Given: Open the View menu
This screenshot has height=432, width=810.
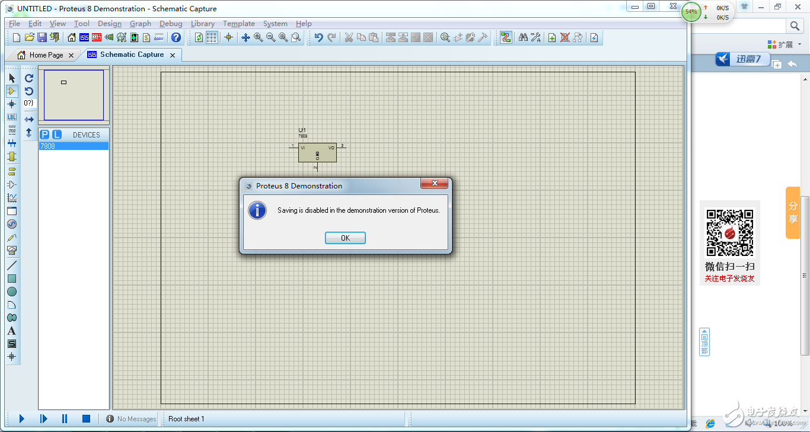Looking at the screenshot, I should [x=58, y=24].
